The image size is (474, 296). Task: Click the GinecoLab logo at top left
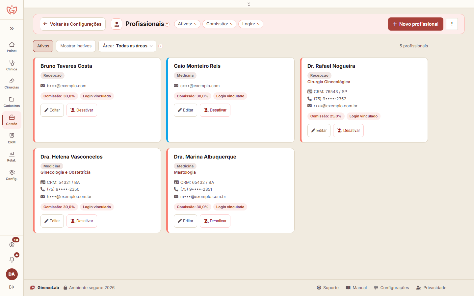click(12, 10)
